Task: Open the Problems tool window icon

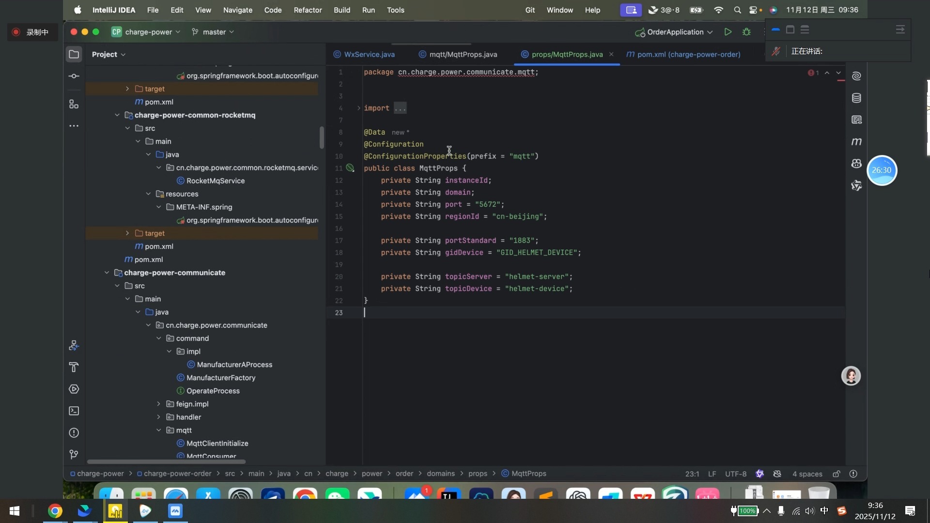Action: pyautogui.click(x=74, y=433)
